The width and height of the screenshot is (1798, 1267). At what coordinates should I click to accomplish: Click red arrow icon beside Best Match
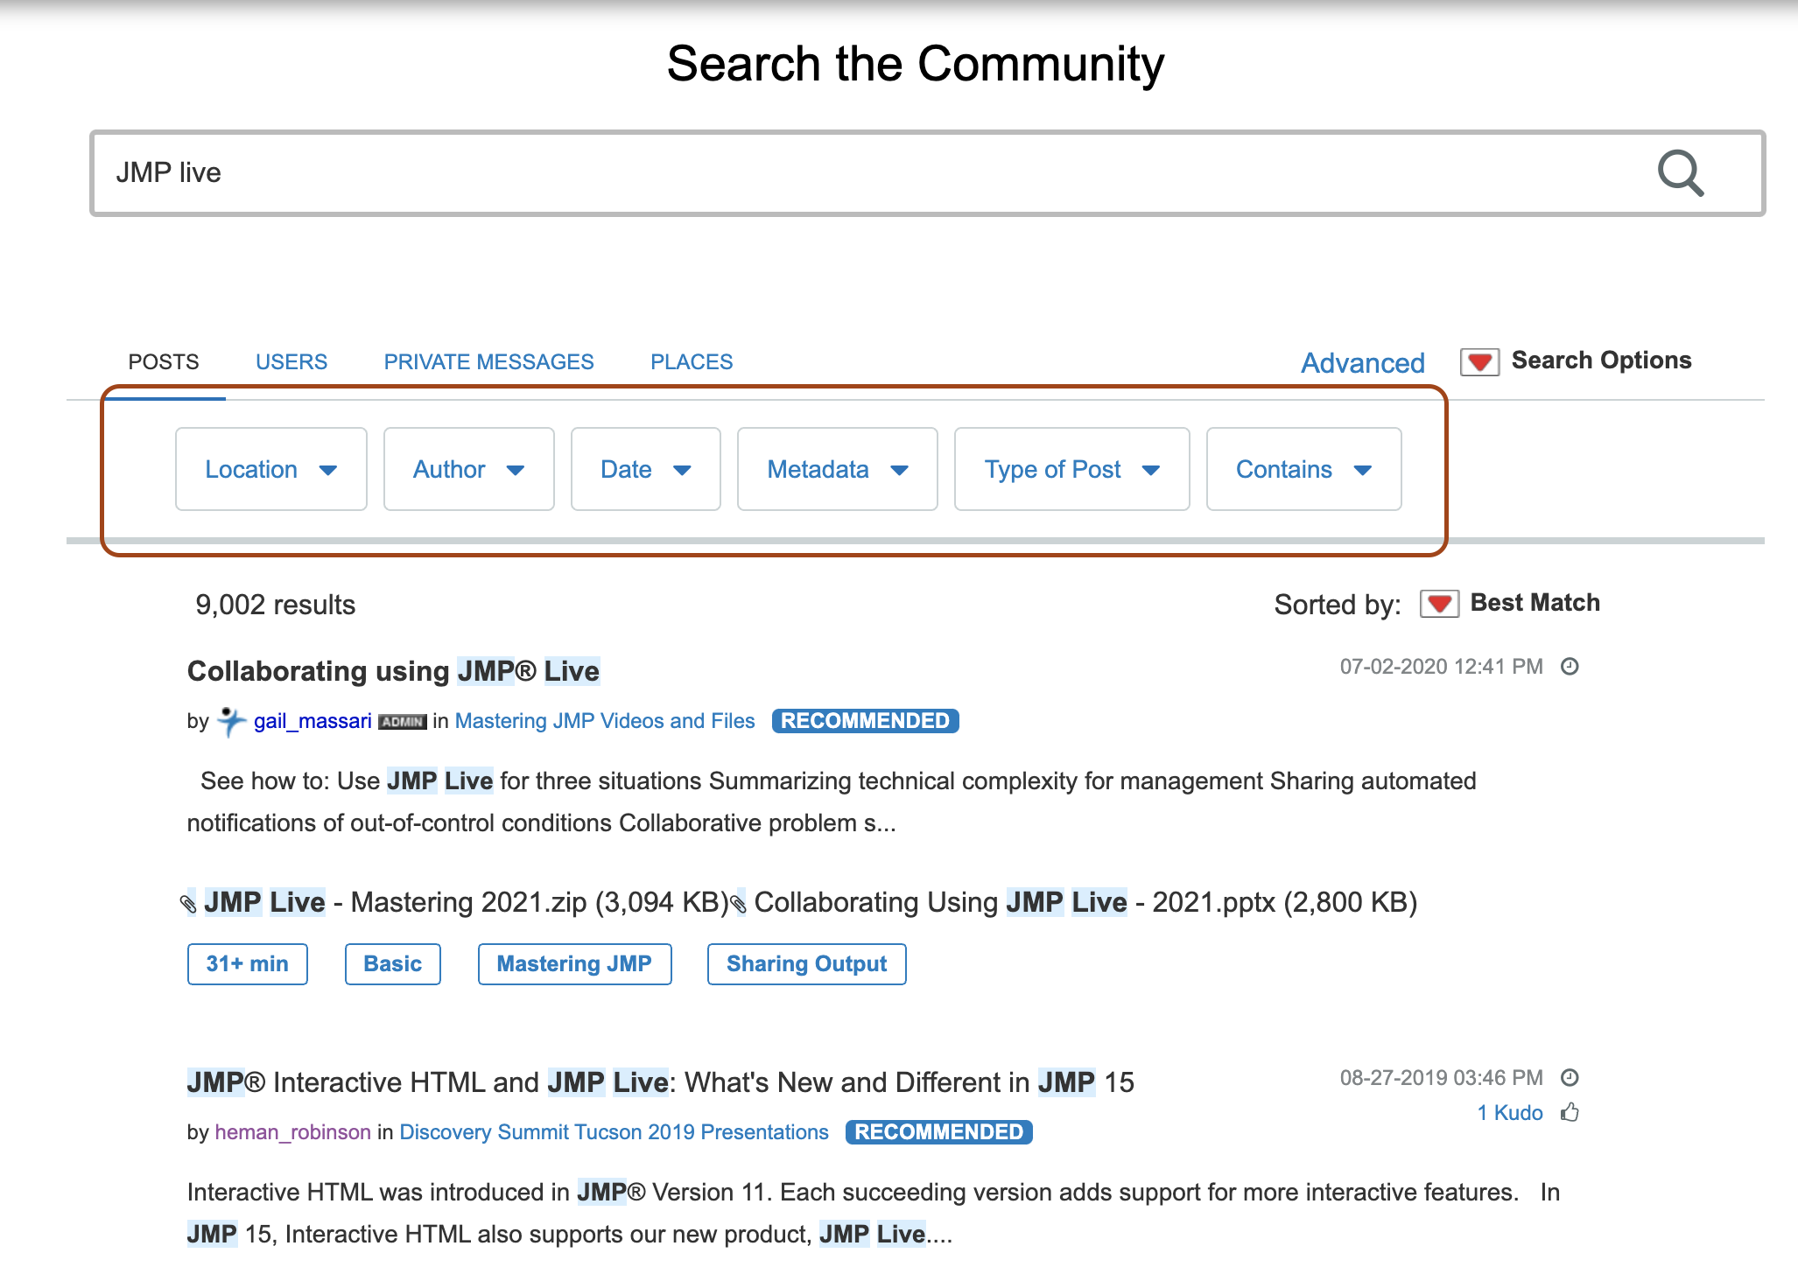click(1439, 604)
